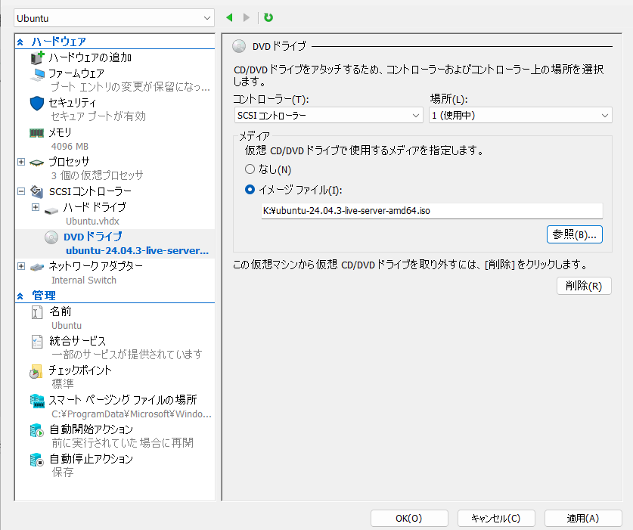Expand the Processor (プロセッサ) tree node
The height and width of the screenshot is (530, 633).
21,162
